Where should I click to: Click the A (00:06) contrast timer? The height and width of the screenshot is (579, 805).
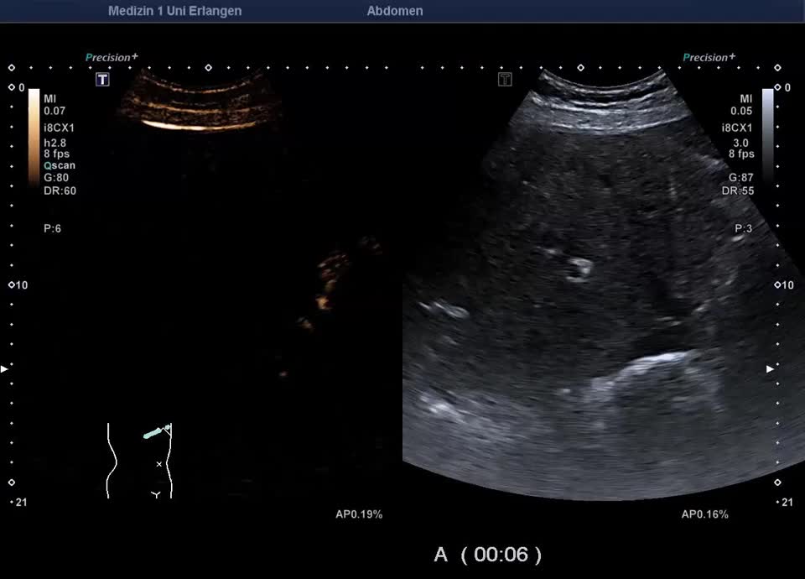(x=487, y=555)
